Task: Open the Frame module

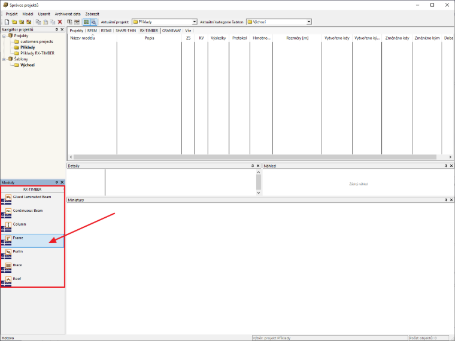Action: (32, 240)
